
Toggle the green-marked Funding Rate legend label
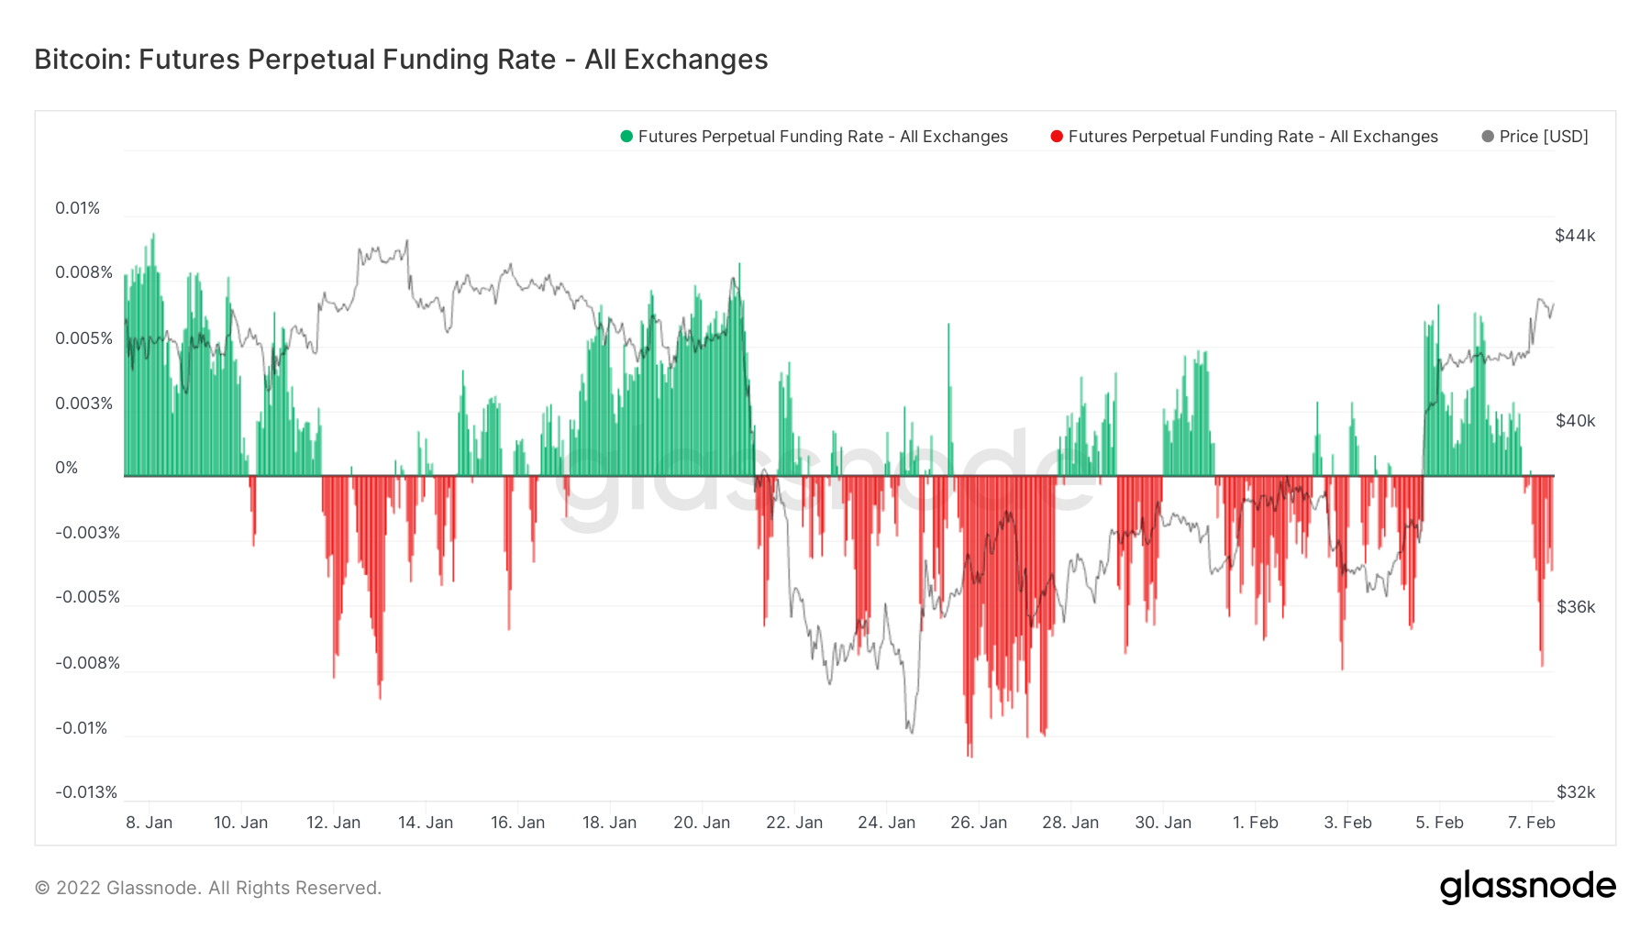pyautogui.click(x=823, y=137)
